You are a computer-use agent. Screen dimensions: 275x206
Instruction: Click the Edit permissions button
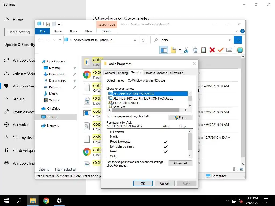point(180,117)
